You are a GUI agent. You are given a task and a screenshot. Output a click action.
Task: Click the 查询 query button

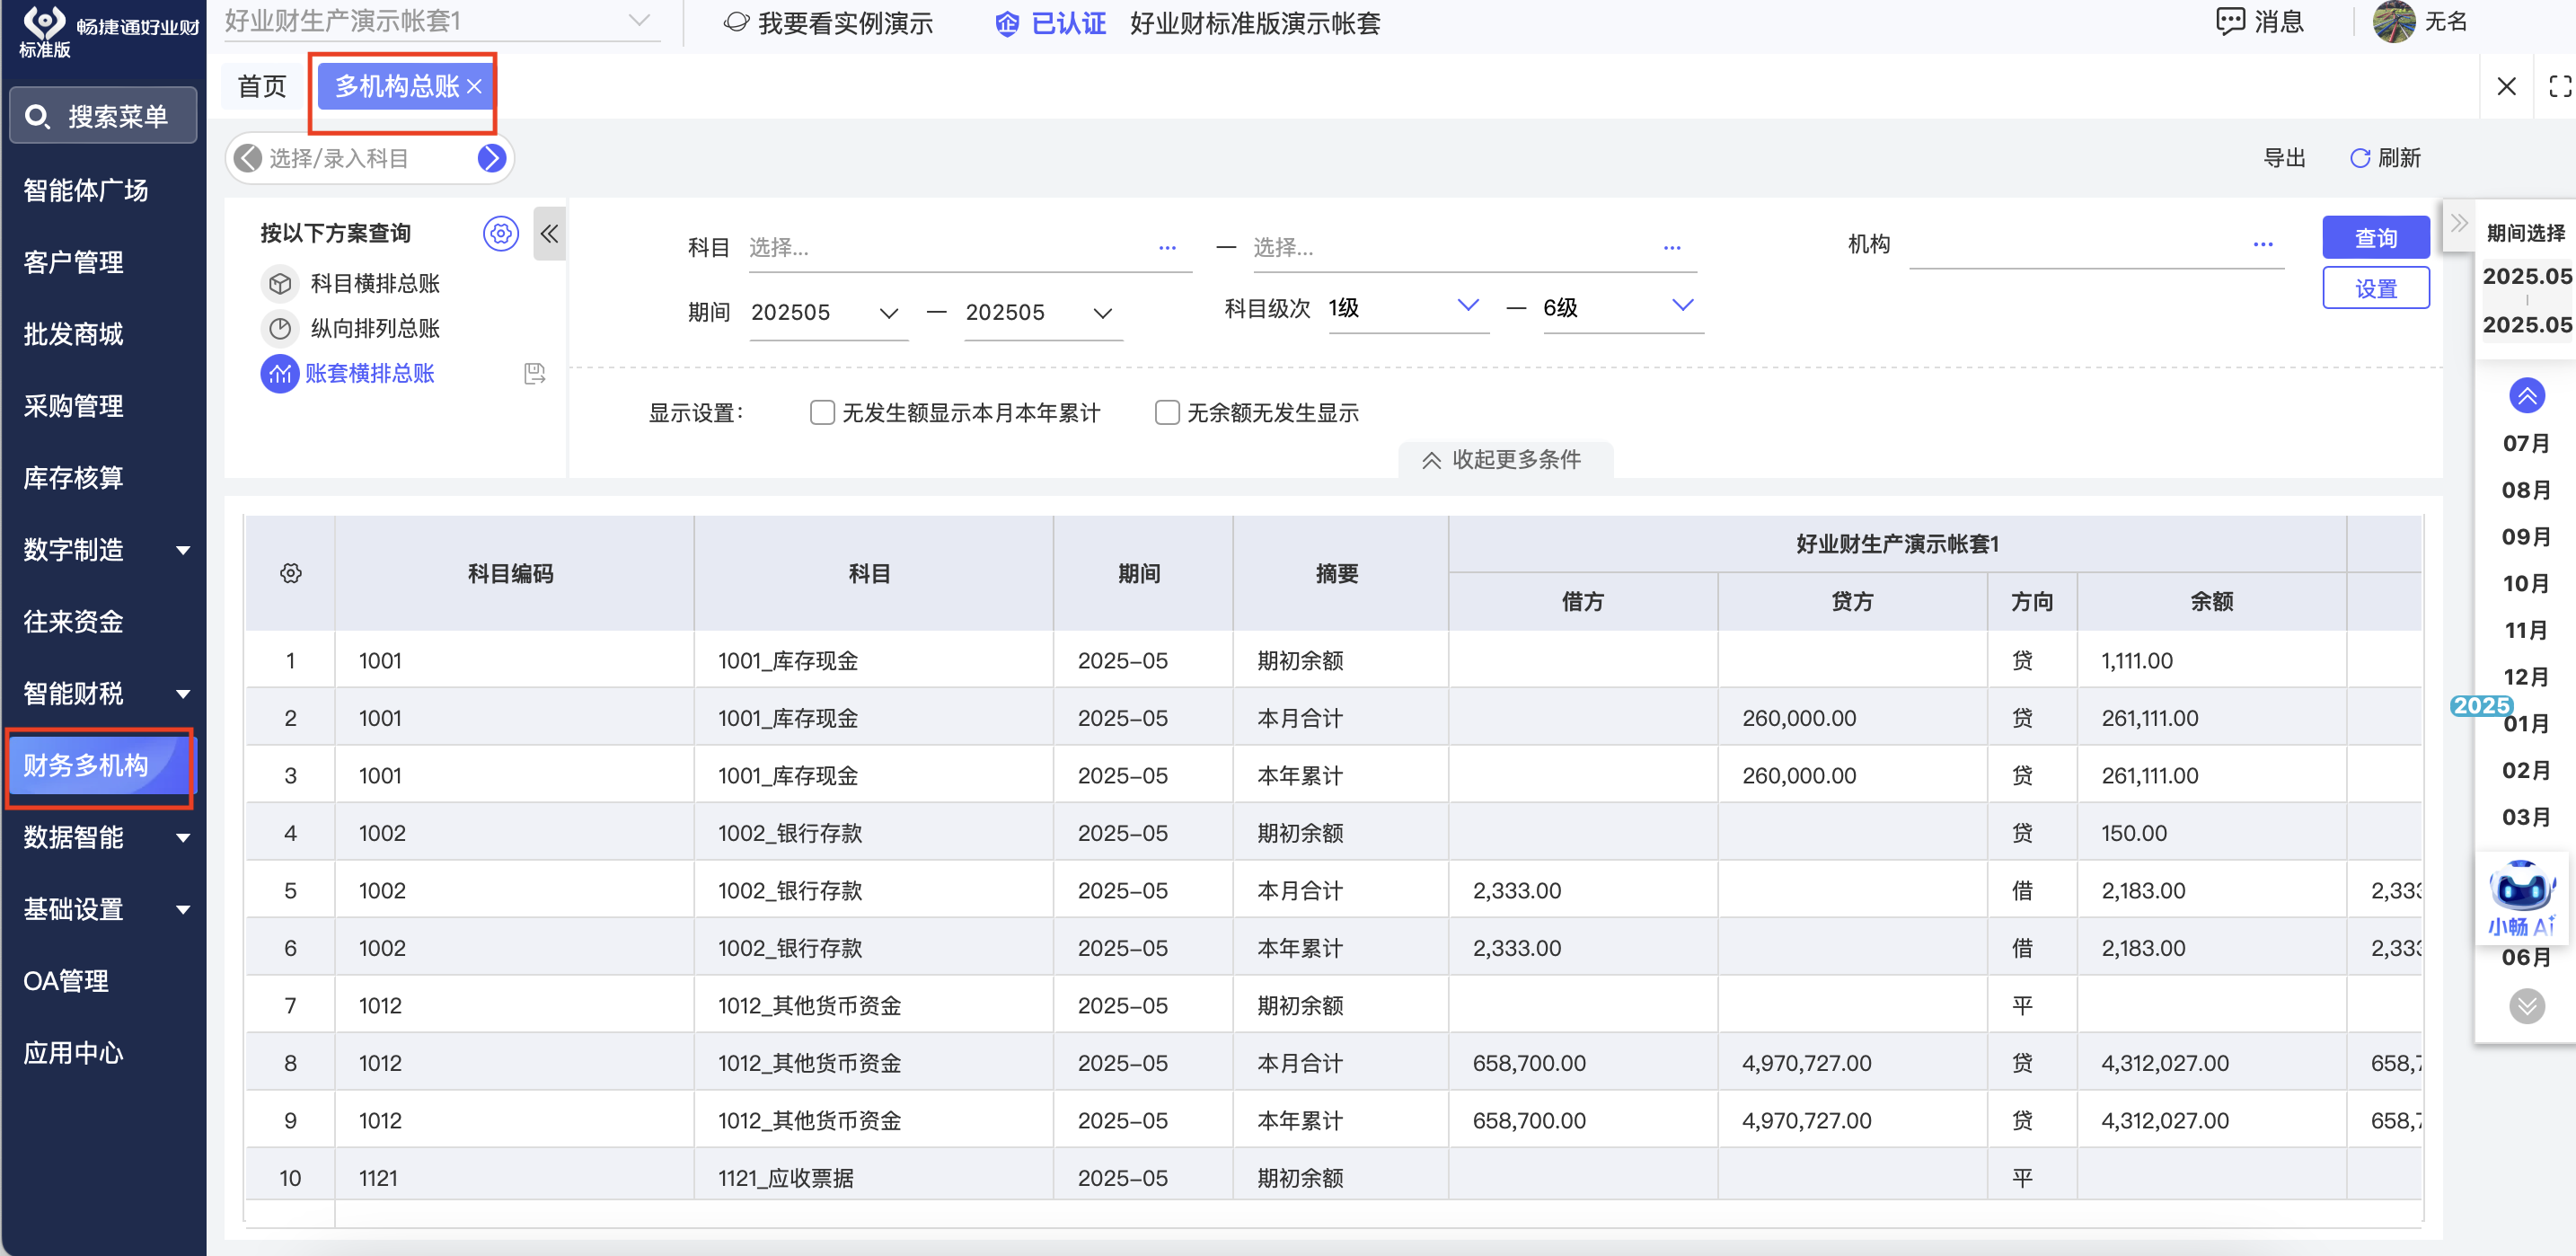tap(2374, 238)
